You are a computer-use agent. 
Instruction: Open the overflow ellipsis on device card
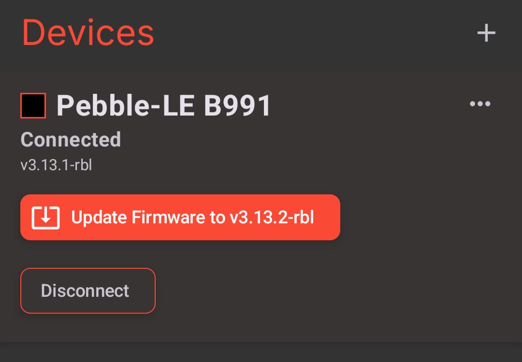click(x=480, y=104)
